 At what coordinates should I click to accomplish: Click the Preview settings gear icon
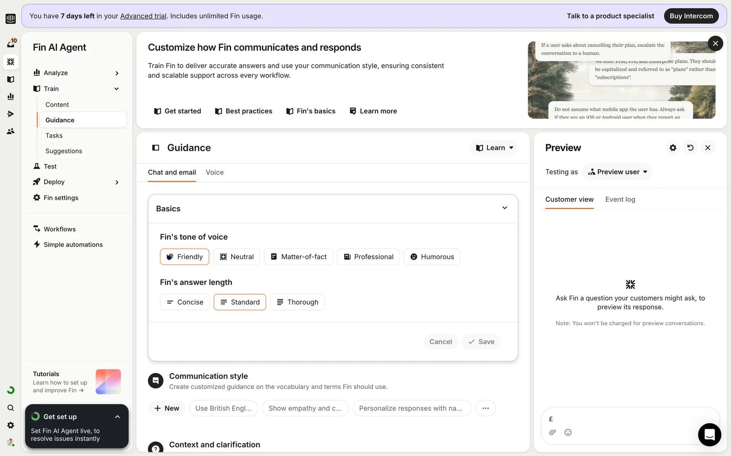tap(673, 148)
